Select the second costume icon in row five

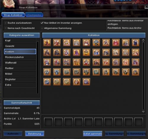pyautogui.click(x=57, y=82)
